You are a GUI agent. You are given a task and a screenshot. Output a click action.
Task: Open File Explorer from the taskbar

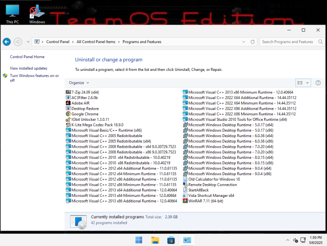tap(155, 240)
